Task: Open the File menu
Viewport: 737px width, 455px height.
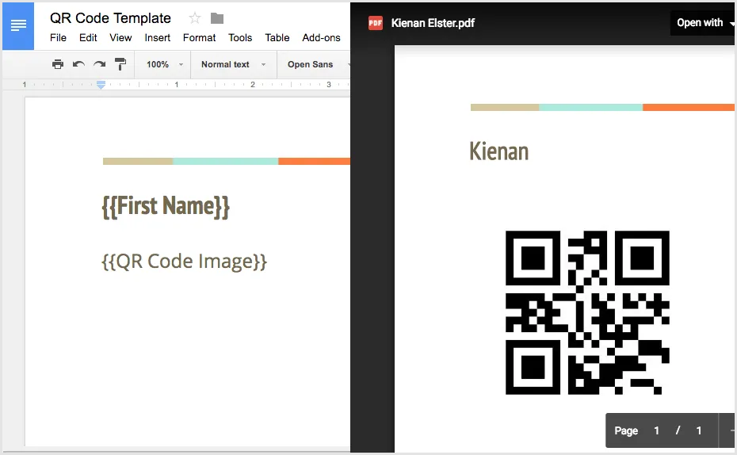Action: click(x=59, y=37)
